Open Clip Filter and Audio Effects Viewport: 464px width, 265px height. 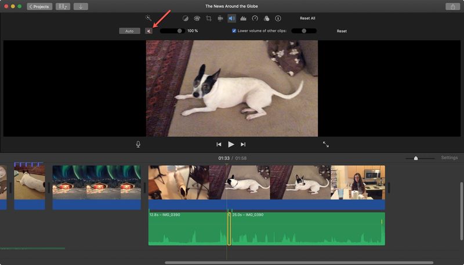[x=266, y=19]
